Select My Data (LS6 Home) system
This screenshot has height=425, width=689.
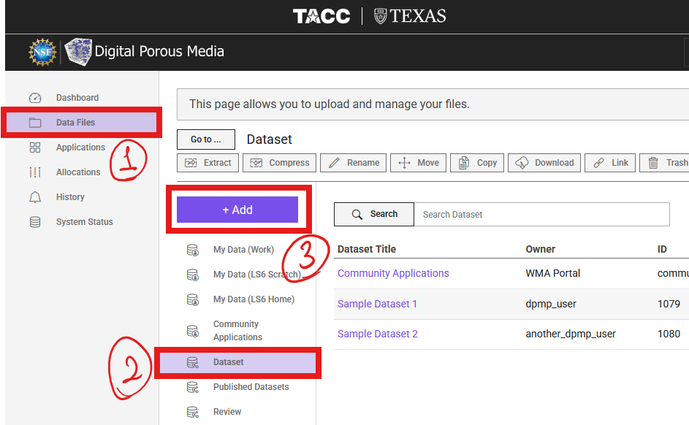tap(254, 299)
